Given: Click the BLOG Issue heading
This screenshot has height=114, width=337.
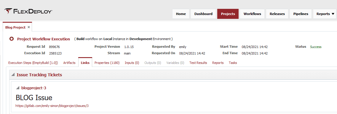Looking at the screenshot, I should point(34,98).
